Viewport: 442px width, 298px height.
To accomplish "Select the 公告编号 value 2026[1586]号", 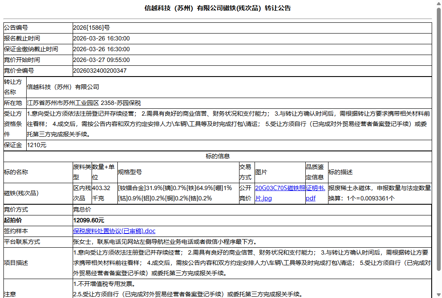I will point(92,27).
